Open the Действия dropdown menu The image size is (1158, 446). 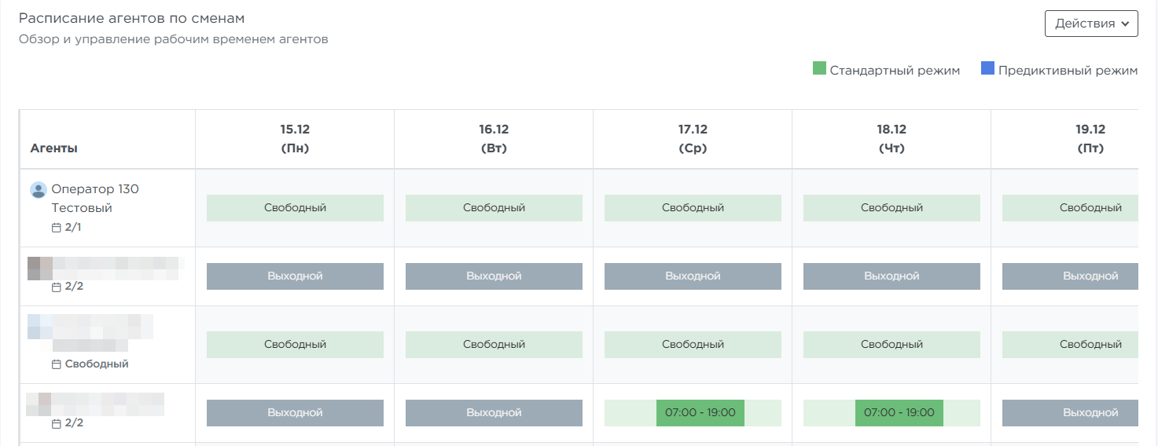point(1091,24)
